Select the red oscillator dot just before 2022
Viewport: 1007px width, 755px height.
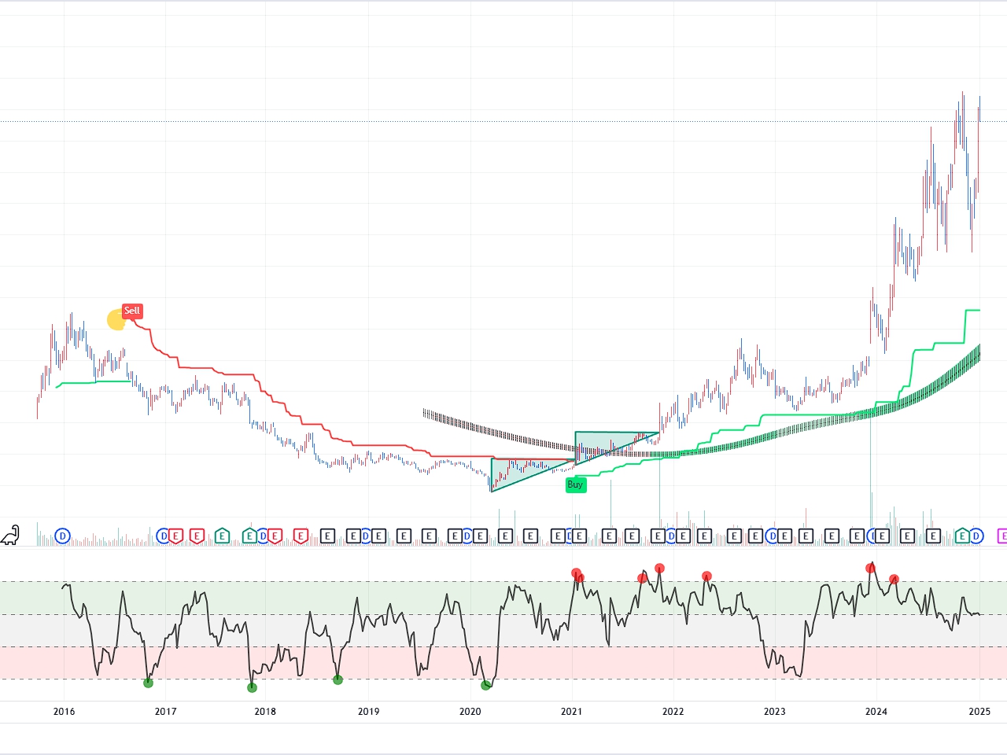[660, 568]
